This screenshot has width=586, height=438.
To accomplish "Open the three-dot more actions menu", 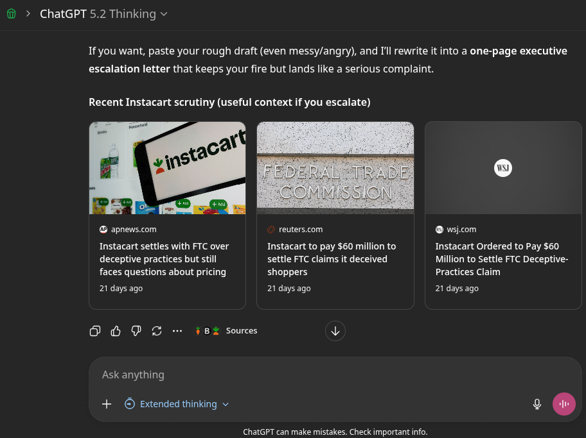I will (x=177, y=331).
